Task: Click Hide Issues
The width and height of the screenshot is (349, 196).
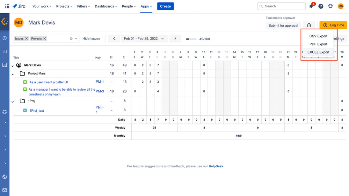Action: click(91, 38)
